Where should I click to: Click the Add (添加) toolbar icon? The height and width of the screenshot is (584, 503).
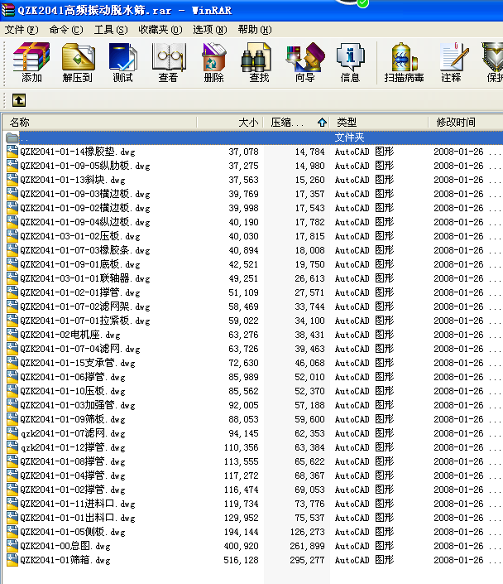pos(31,62)
